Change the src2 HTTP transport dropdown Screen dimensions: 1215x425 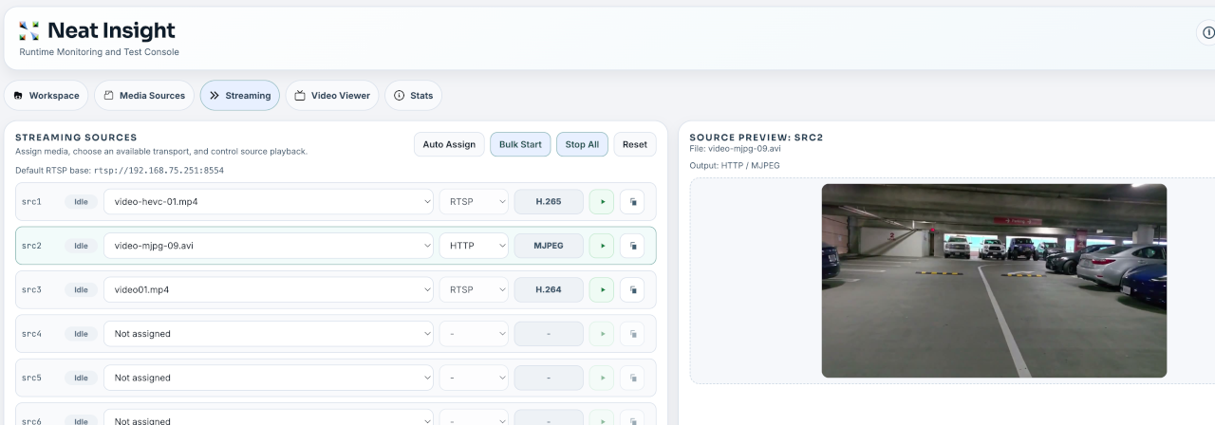474,246
